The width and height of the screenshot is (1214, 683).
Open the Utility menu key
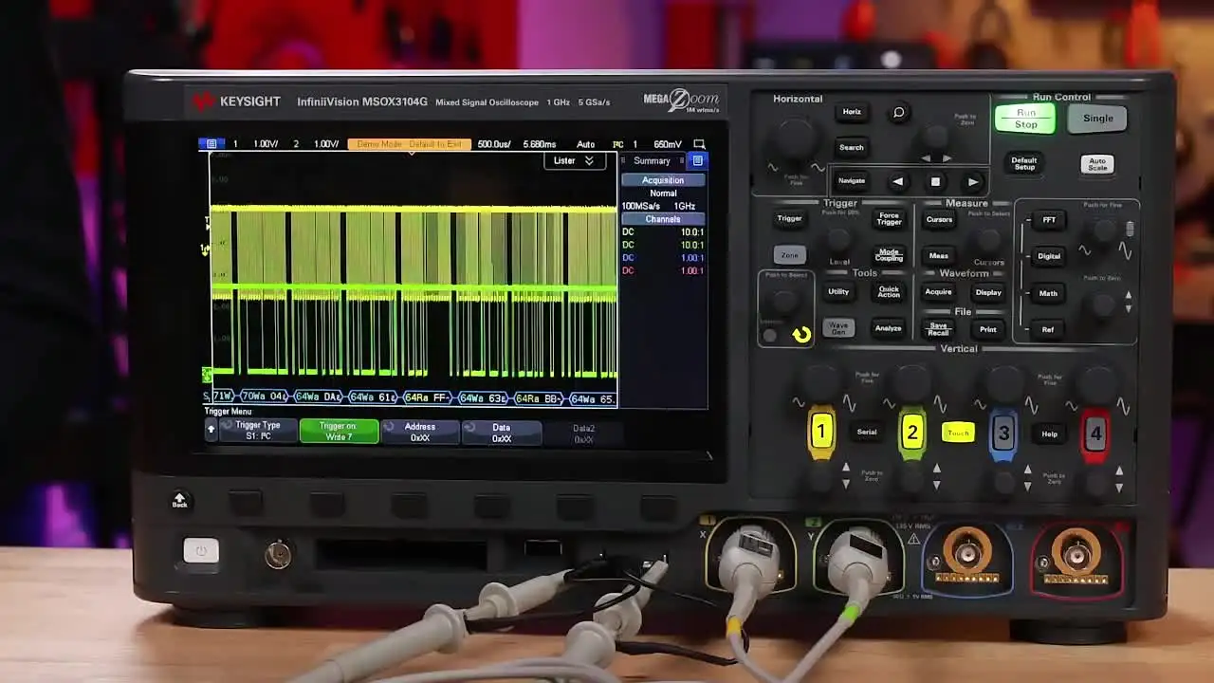point(838,292)
